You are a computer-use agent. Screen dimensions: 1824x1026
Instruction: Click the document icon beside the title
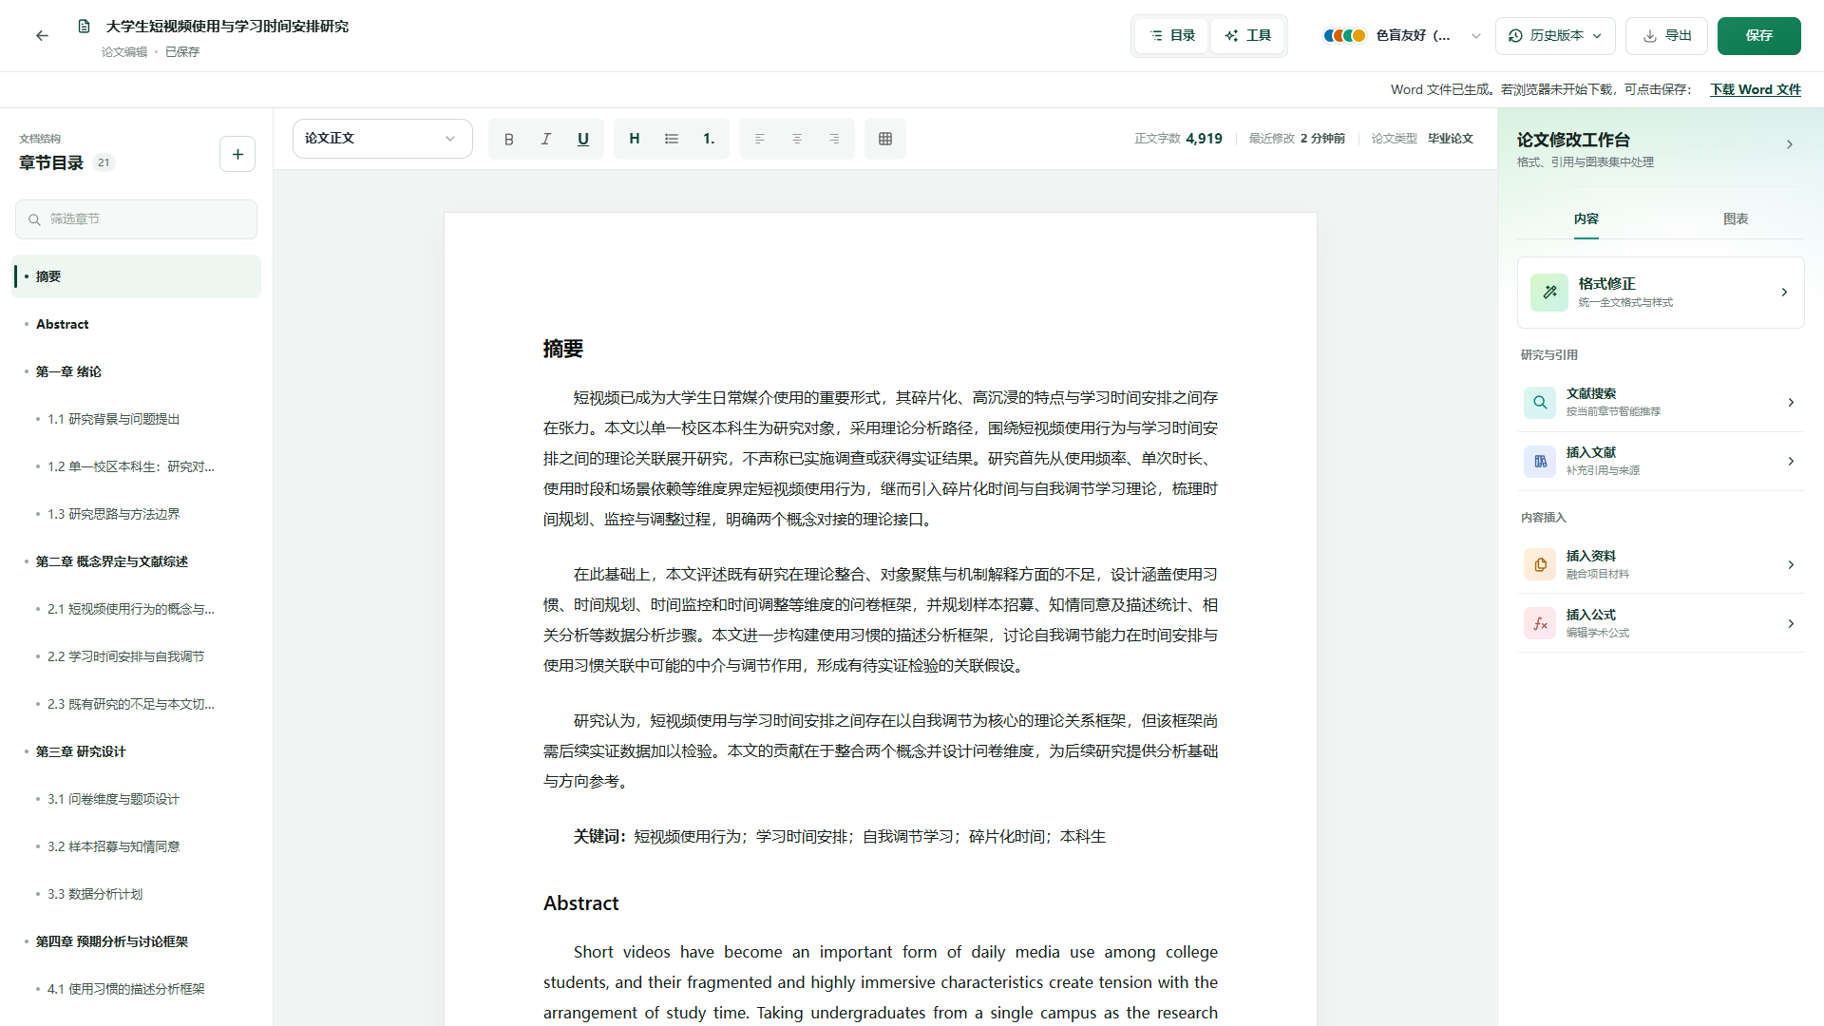tap(85, 27)
